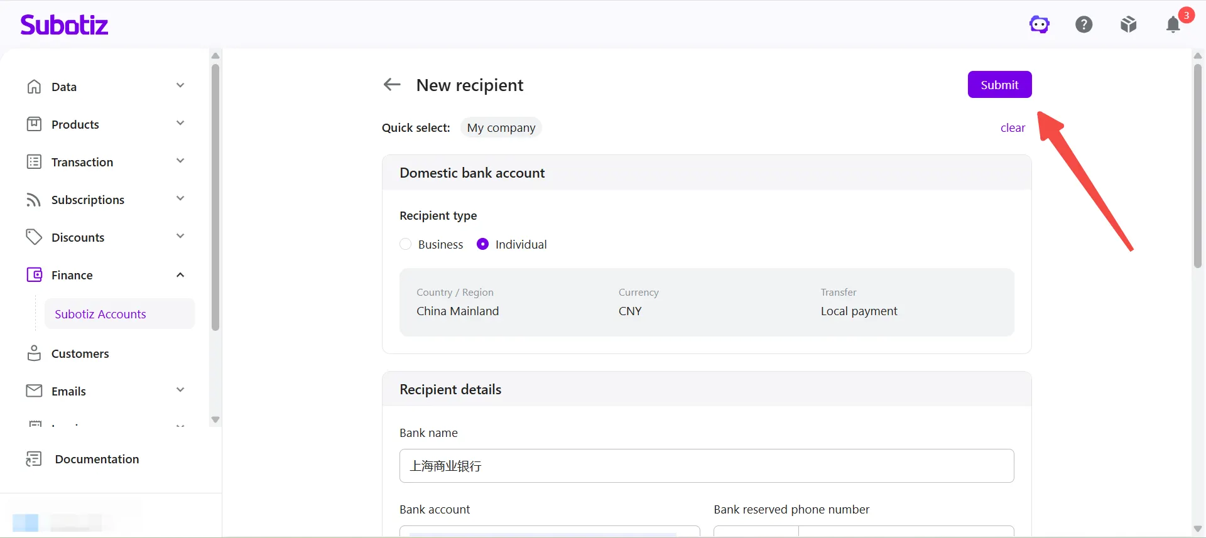
Task: Click the Emails envelope icon
Action: [x=34, y=391]
